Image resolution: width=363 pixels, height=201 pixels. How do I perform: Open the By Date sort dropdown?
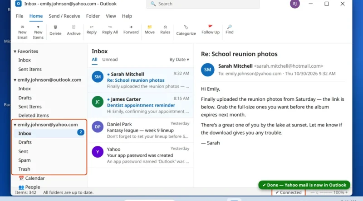click(179, 60)
